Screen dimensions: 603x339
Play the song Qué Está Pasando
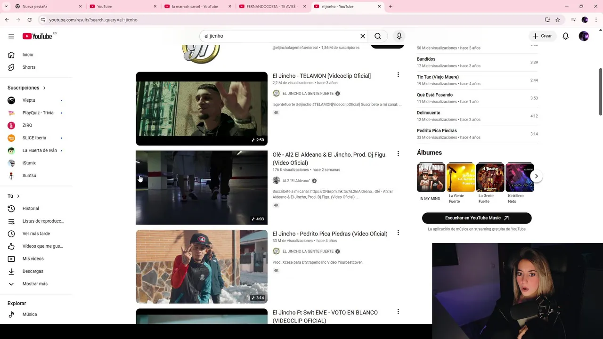(x=477, y=98)
